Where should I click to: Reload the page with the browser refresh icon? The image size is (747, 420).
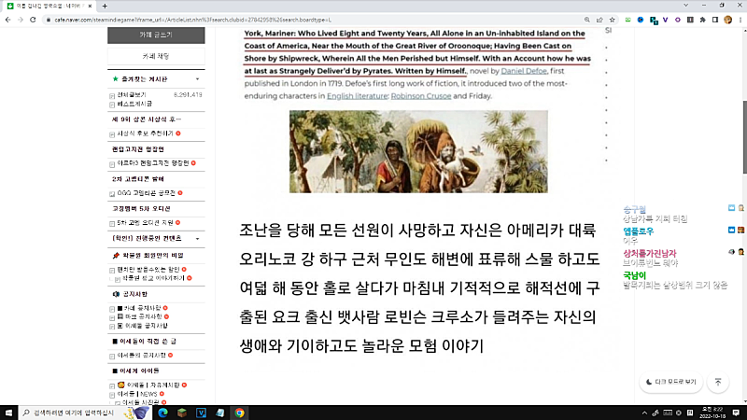click(x=35, y=18)
